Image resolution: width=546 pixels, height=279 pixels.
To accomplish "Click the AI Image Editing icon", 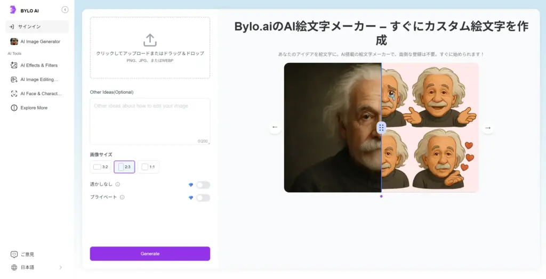I will 14,80.
